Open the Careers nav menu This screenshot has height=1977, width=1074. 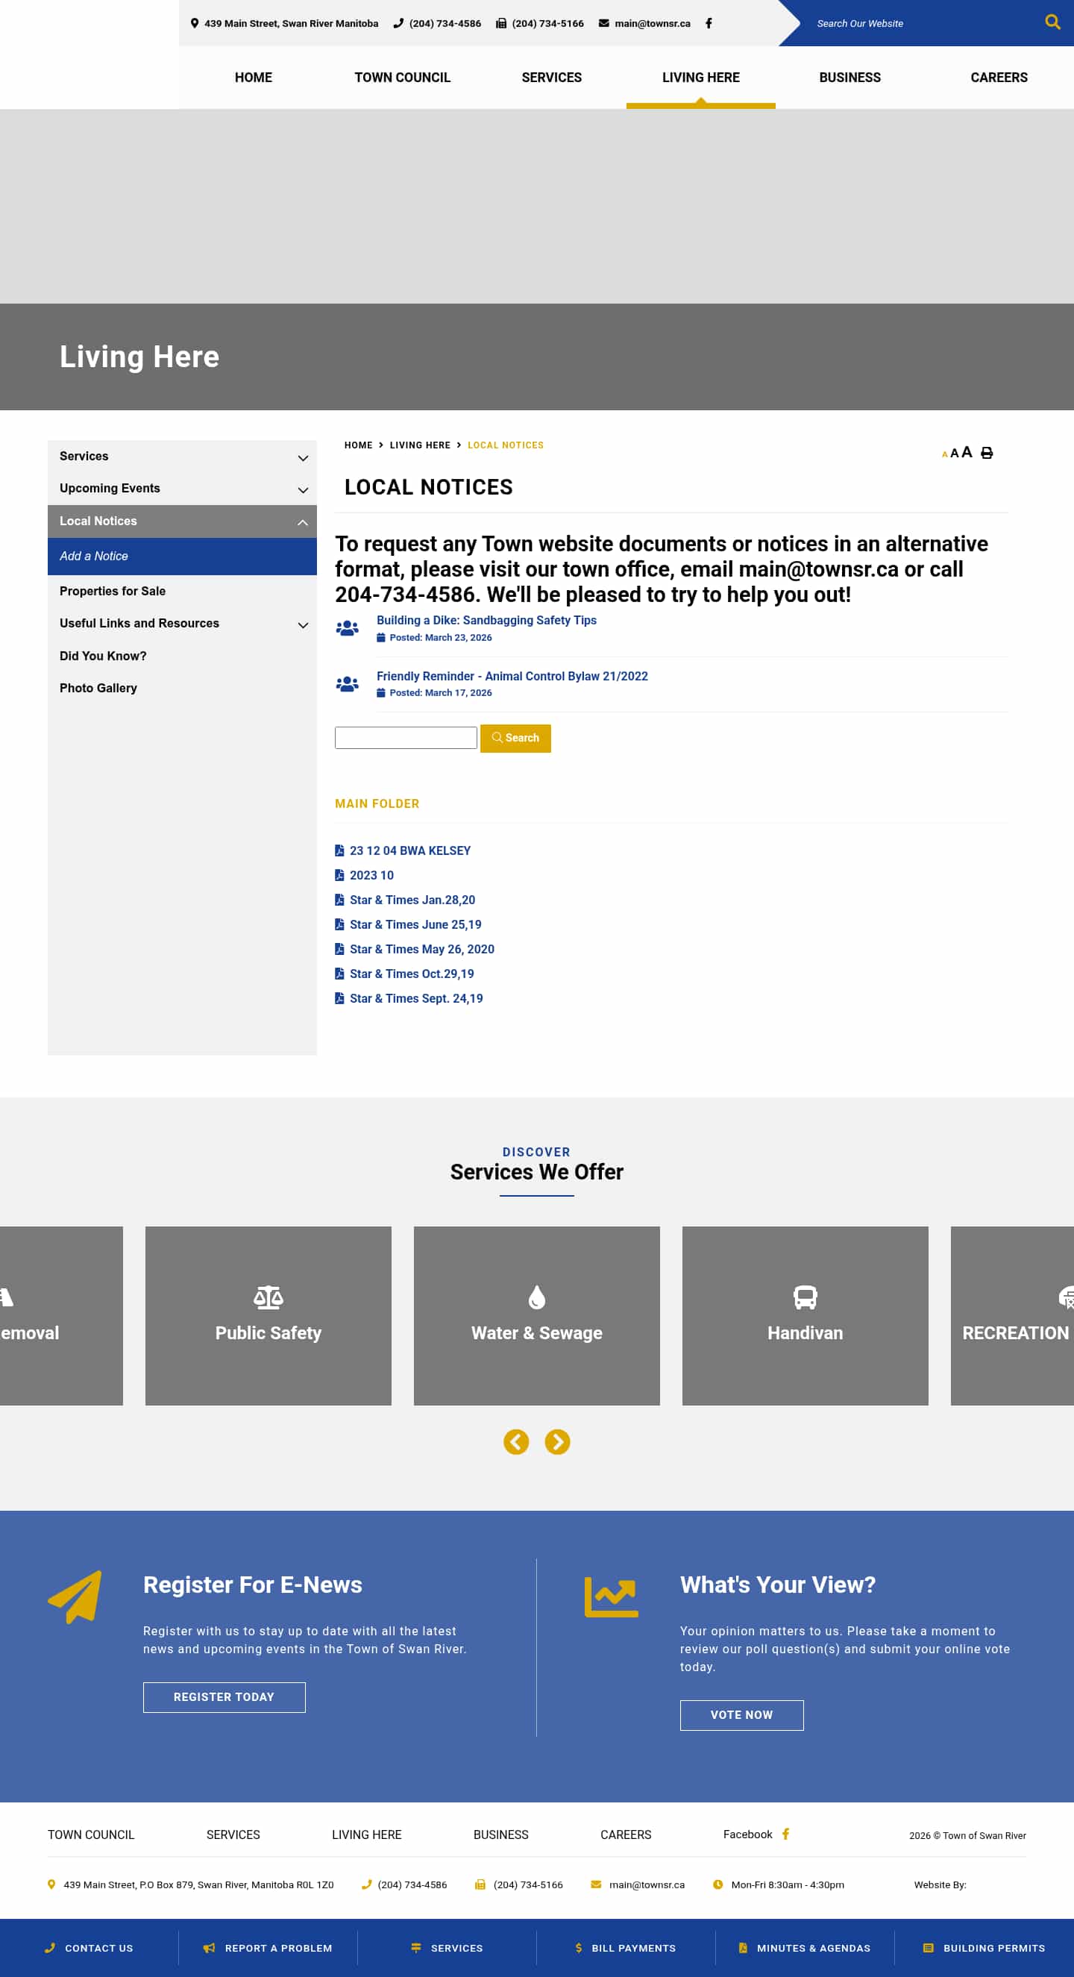click(x=999, y=78)
